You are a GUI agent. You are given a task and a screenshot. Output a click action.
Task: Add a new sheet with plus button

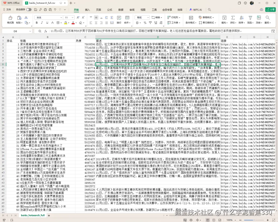[49, 216]
